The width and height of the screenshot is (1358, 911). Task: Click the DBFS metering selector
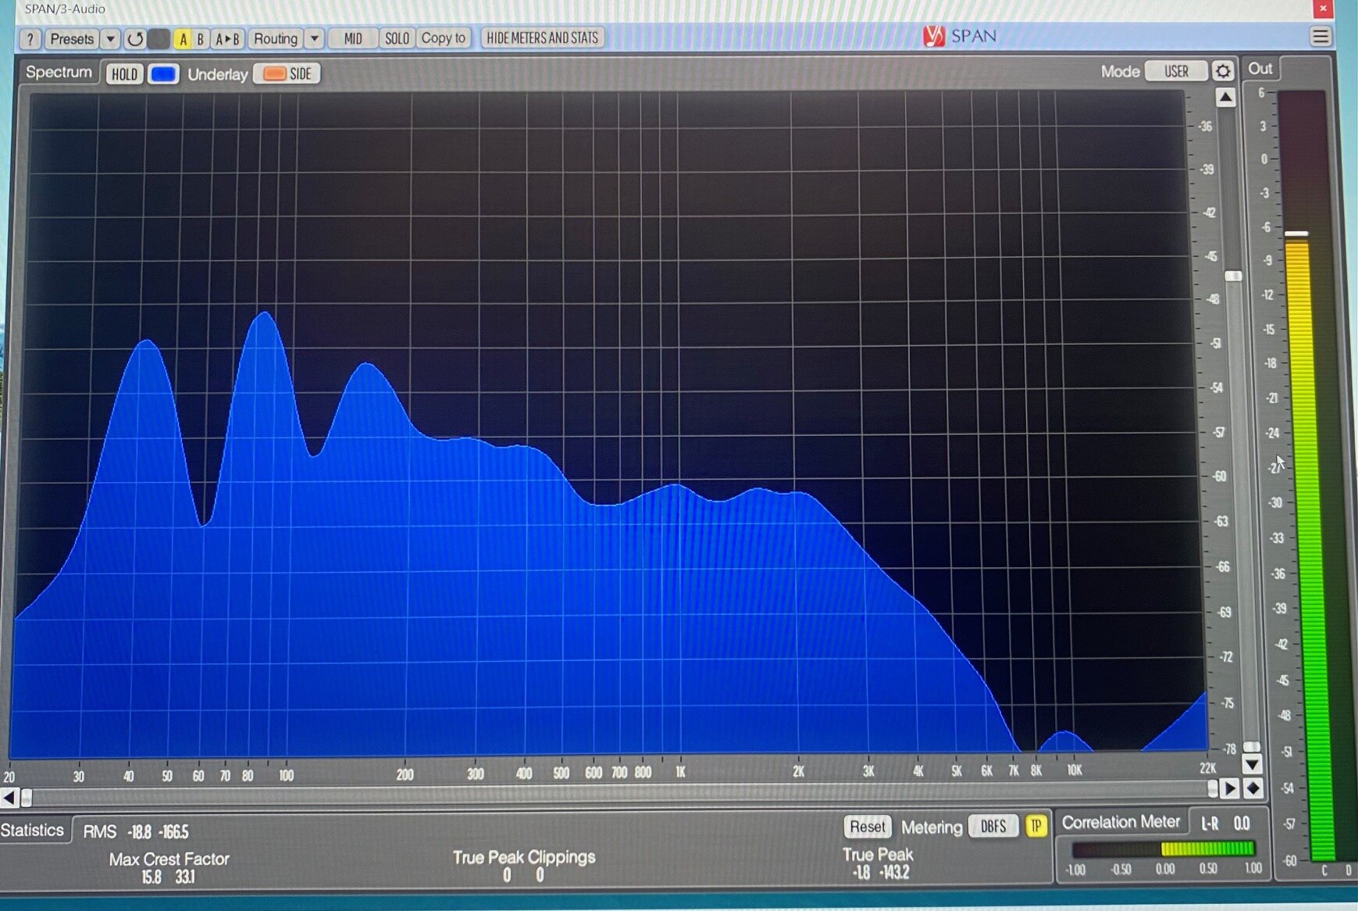point(993,827)
